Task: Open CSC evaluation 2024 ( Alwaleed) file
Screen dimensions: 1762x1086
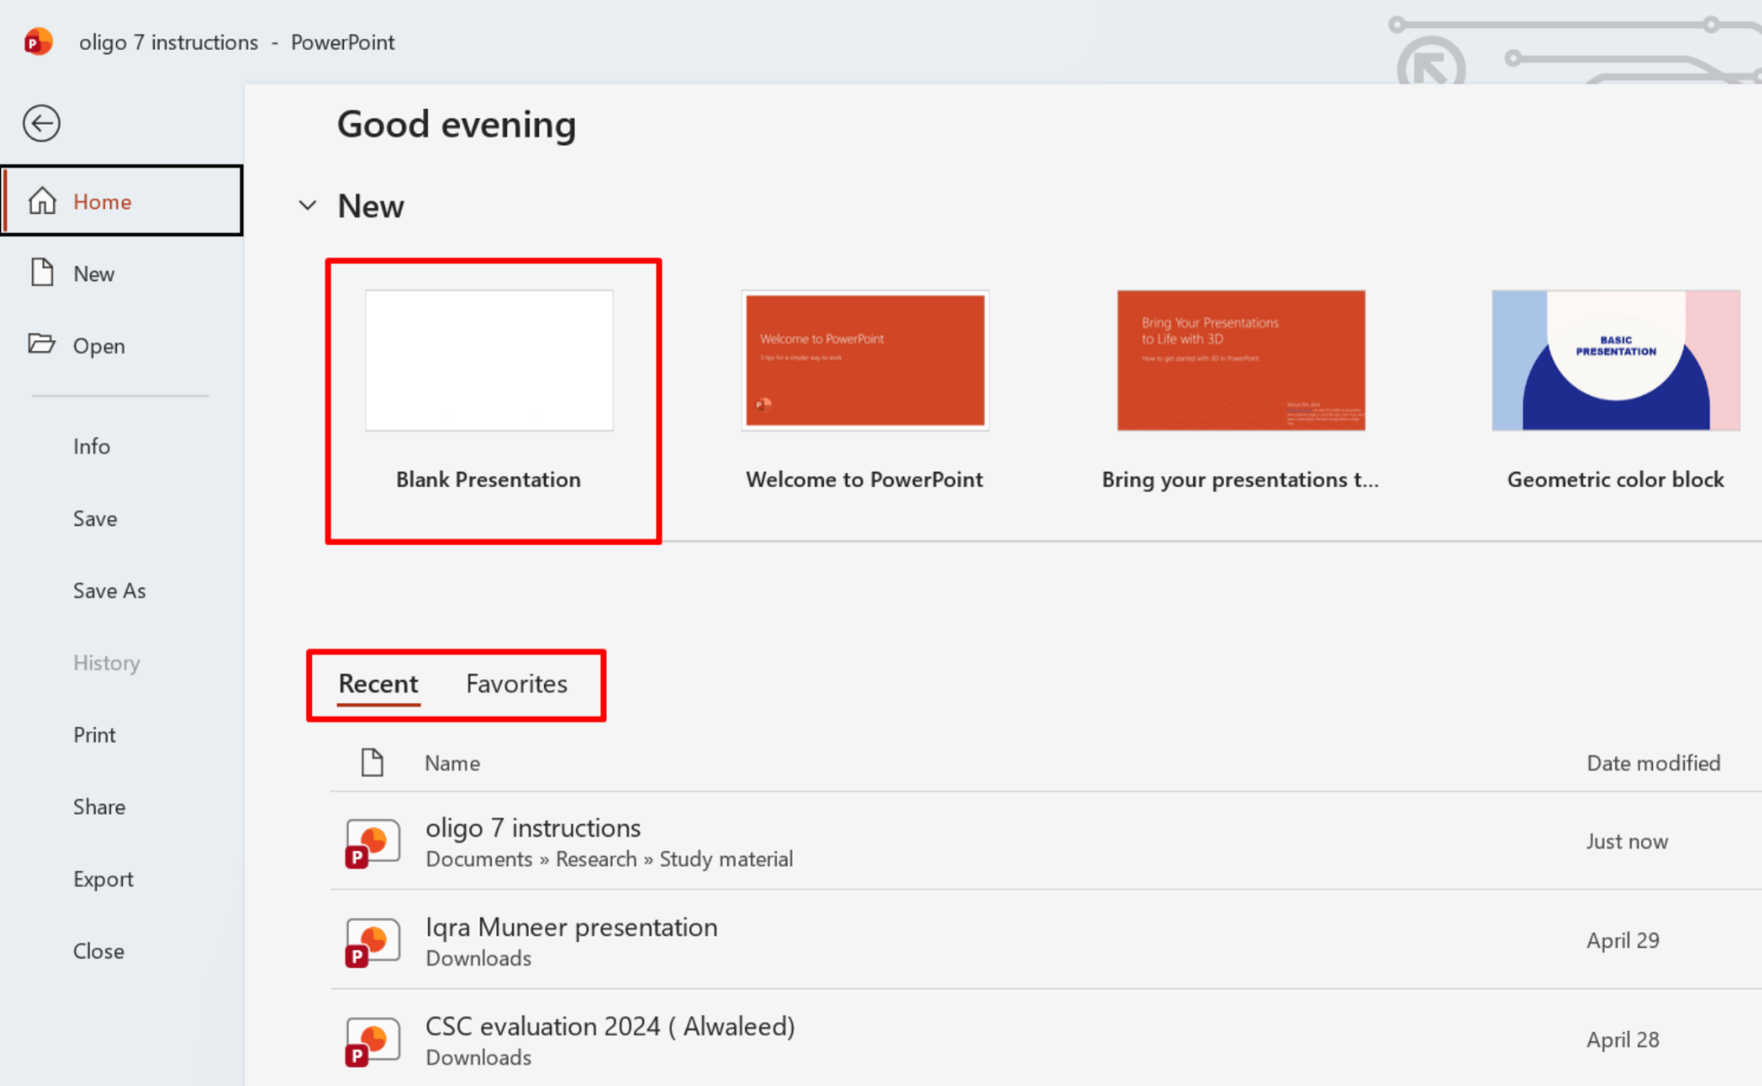Action: [x=1046, y=1039]
